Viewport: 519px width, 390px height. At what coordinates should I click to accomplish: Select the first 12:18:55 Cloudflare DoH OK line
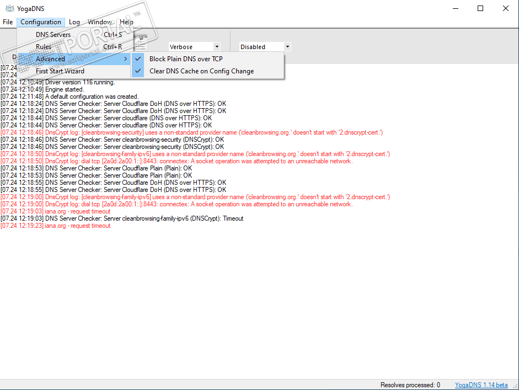[114, 183]
